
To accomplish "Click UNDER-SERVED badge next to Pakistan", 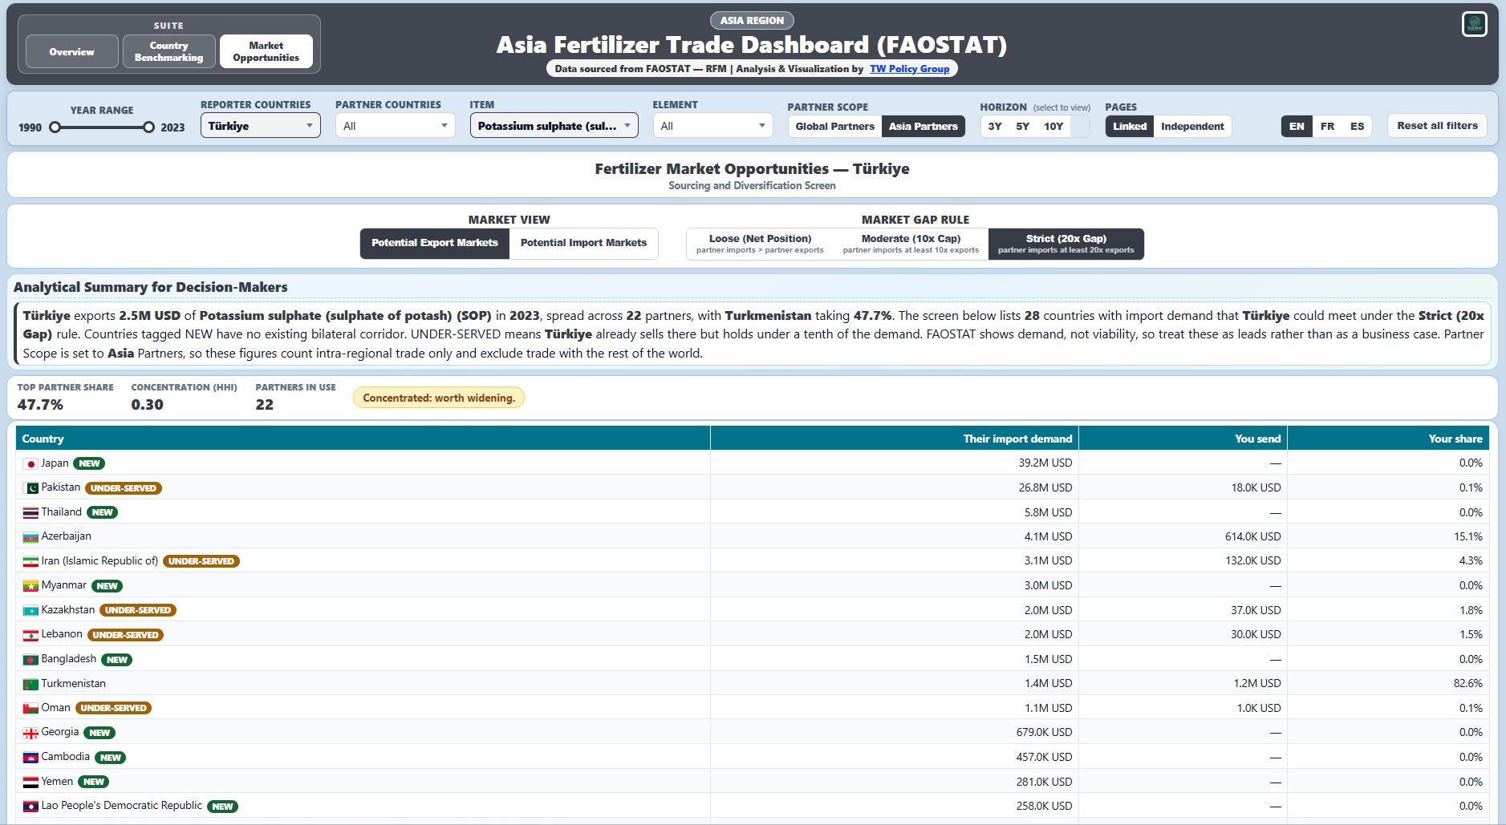I will (x=124, y=488).
